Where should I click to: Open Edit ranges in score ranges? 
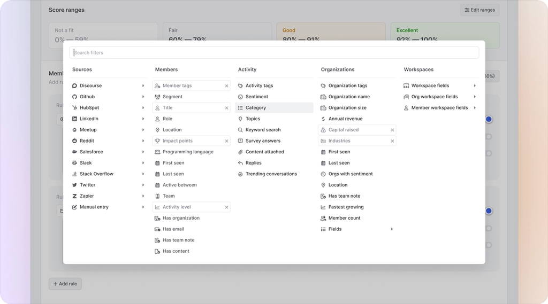point(480,10)
